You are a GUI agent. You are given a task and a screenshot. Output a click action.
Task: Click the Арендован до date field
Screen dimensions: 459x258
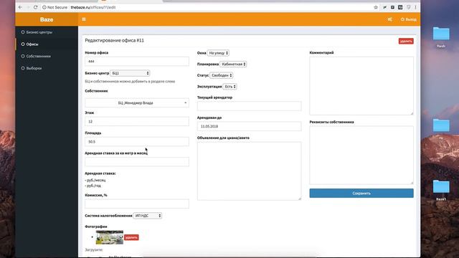tap(249, 126)
